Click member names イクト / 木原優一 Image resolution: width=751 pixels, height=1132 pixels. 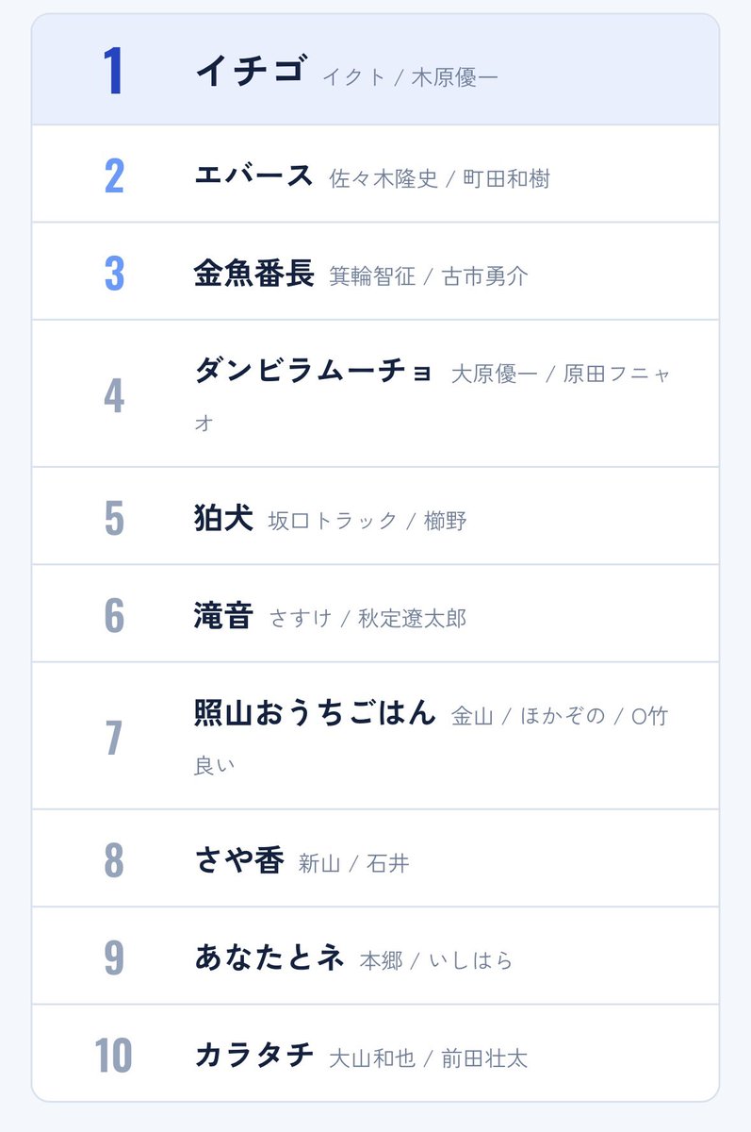pos(410,77)
